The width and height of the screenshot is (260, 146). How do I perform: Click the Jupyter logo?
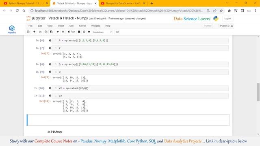coord(36,18)
